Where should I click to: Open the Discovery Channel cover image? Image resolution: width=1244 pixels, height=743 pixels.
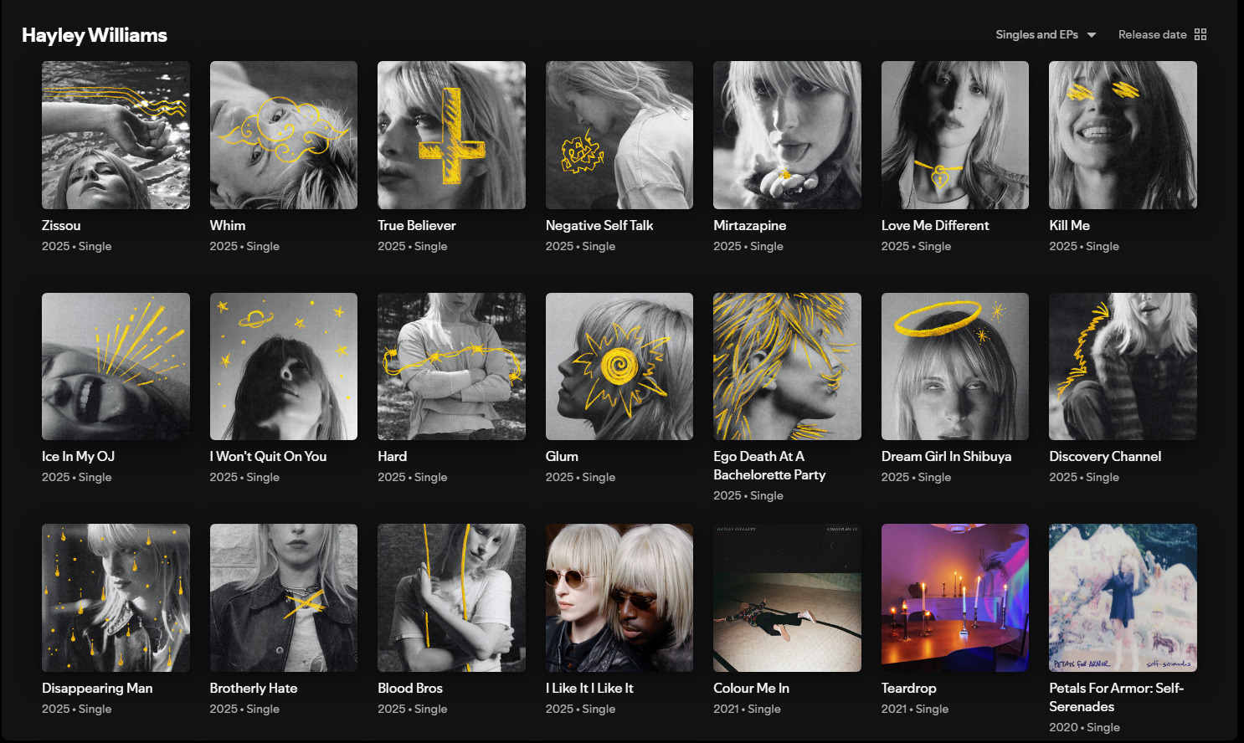coord(1123,366)
